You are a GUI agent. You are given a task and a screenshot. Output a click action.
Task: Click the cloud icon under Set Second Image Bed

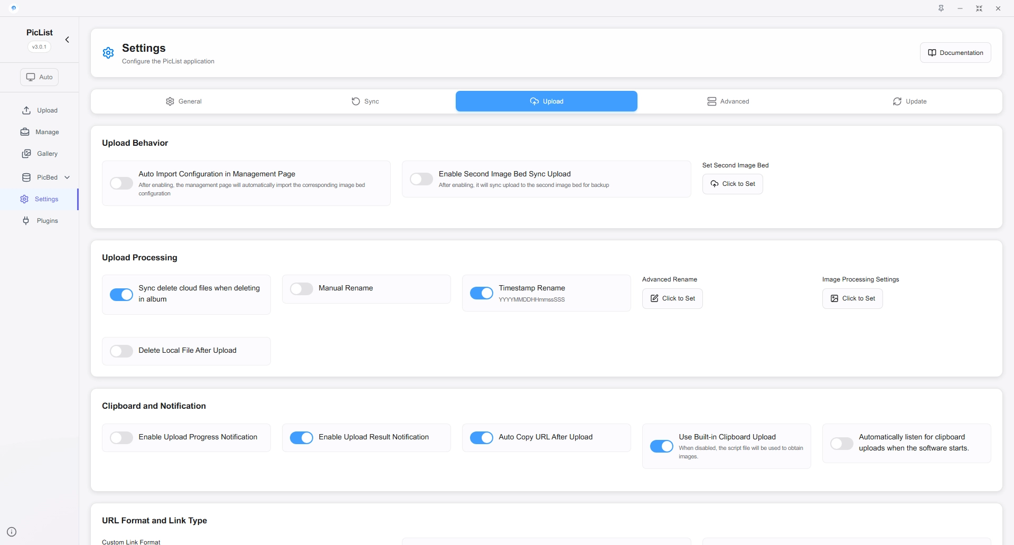click(x=715, y=184)
